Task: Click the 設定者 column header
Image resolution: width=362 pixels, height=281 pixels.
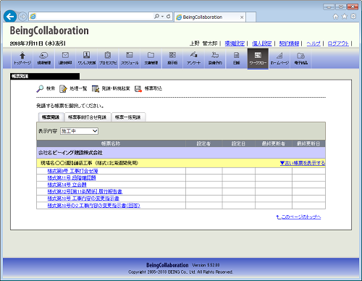Action: [x=203, y=143]
